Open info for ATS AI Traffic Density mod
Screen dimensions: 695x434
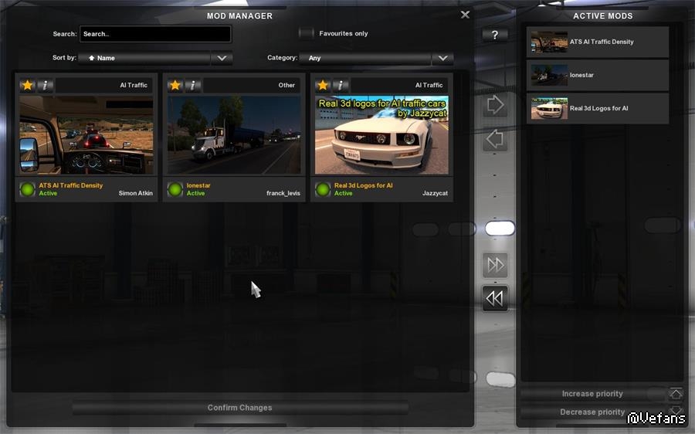[x=46, y=85]
